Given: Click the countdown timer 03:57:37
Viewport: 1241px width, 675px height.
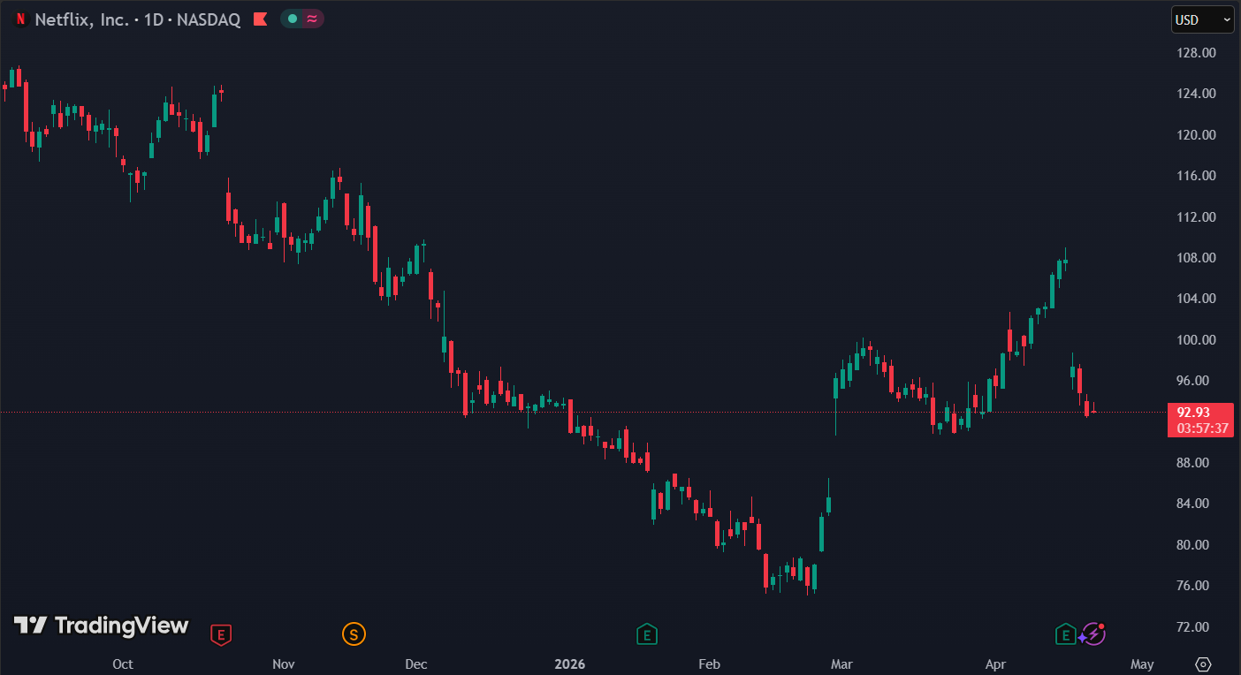Looking at the screenshot, I should click(x=1203, y=429).
